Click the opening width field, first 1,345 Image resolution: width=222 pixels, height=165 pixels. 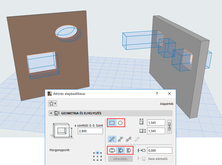pyautogui.click(x=156, y=123)
